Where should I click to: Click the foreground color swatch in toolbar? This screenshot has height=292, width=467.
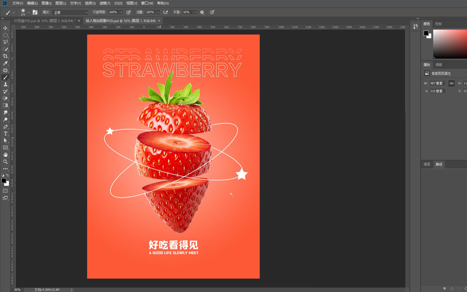(4, 181)
